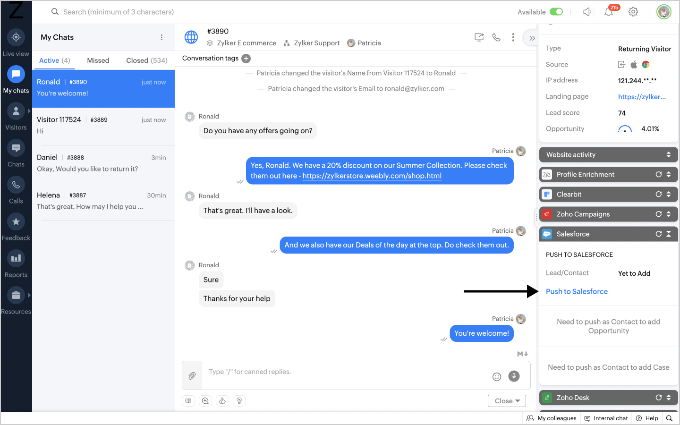Viewport: 680px width, 425px height.
Task: Click the canned replies chat-arrow icon
Action: [x=205, y=401]
